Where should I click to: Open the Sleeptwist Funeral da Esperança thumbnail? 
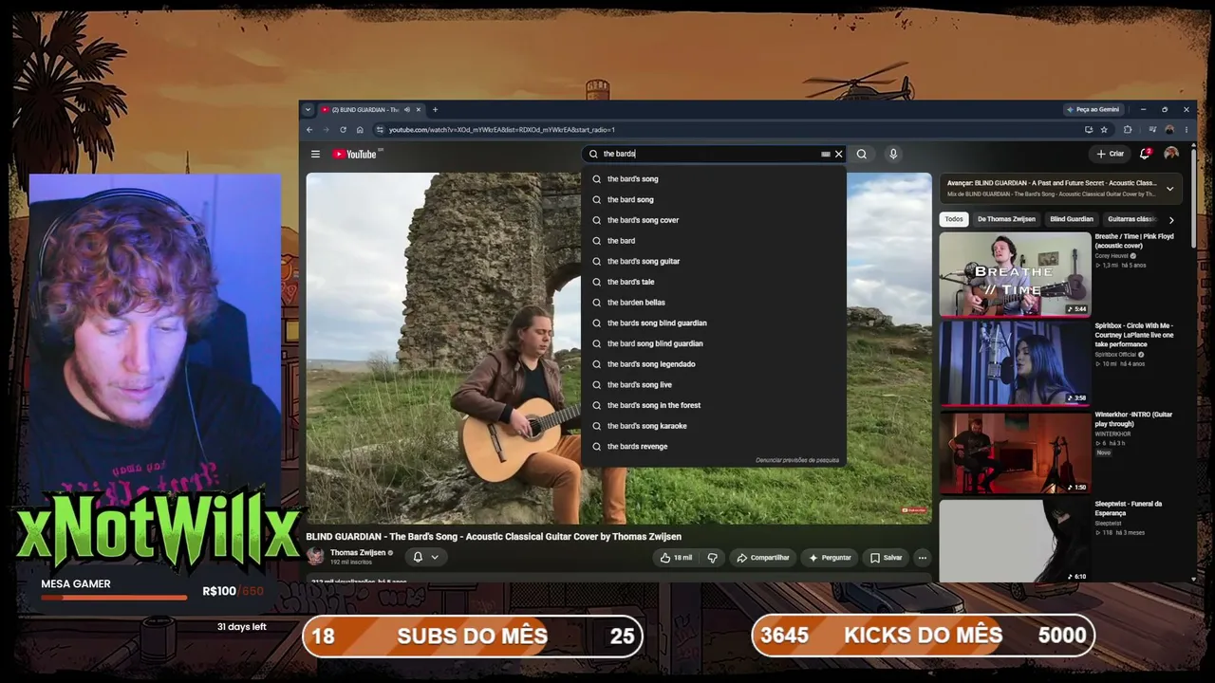(1015, 541)
